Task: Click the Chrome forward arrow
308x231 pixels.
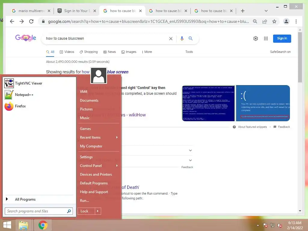Action: pyautogui.click(x=22, y=21)
